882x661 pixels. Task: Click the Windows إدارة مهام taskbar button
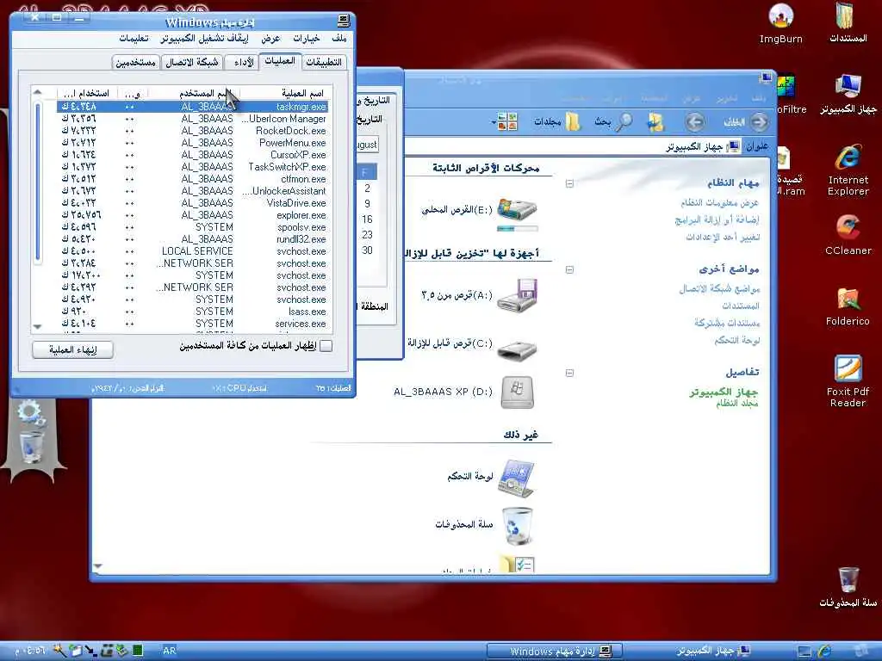[x=555, y=652]
